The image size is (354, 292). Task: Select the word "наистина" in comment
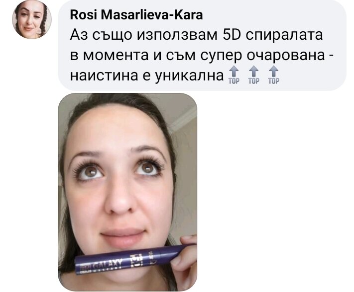point(104,75)
